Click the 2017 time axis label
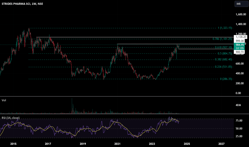Screen dimensions: 249x147 click(48, 144)
